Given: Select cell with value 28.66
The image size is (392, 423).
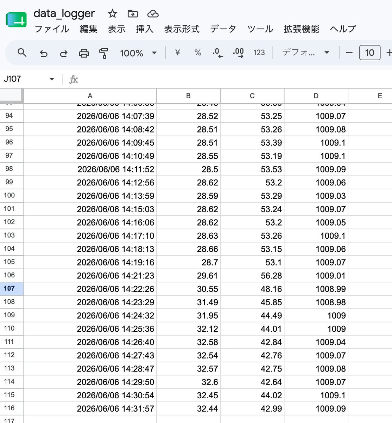Looking at the screenshot, I should 188,249.
